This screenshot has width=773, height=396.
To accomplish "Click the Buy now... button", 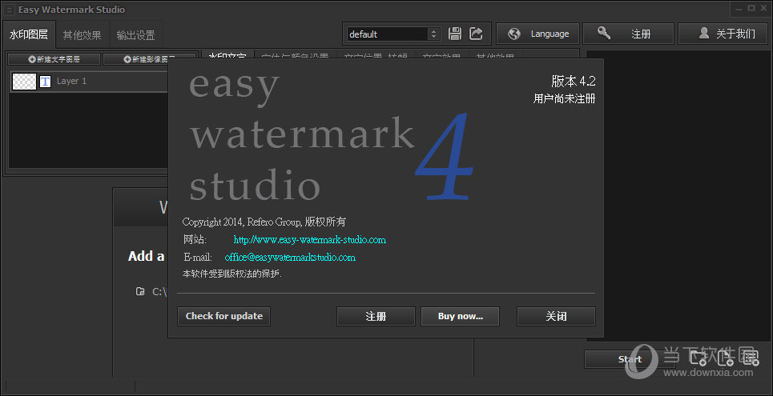I will click(460, 316).
